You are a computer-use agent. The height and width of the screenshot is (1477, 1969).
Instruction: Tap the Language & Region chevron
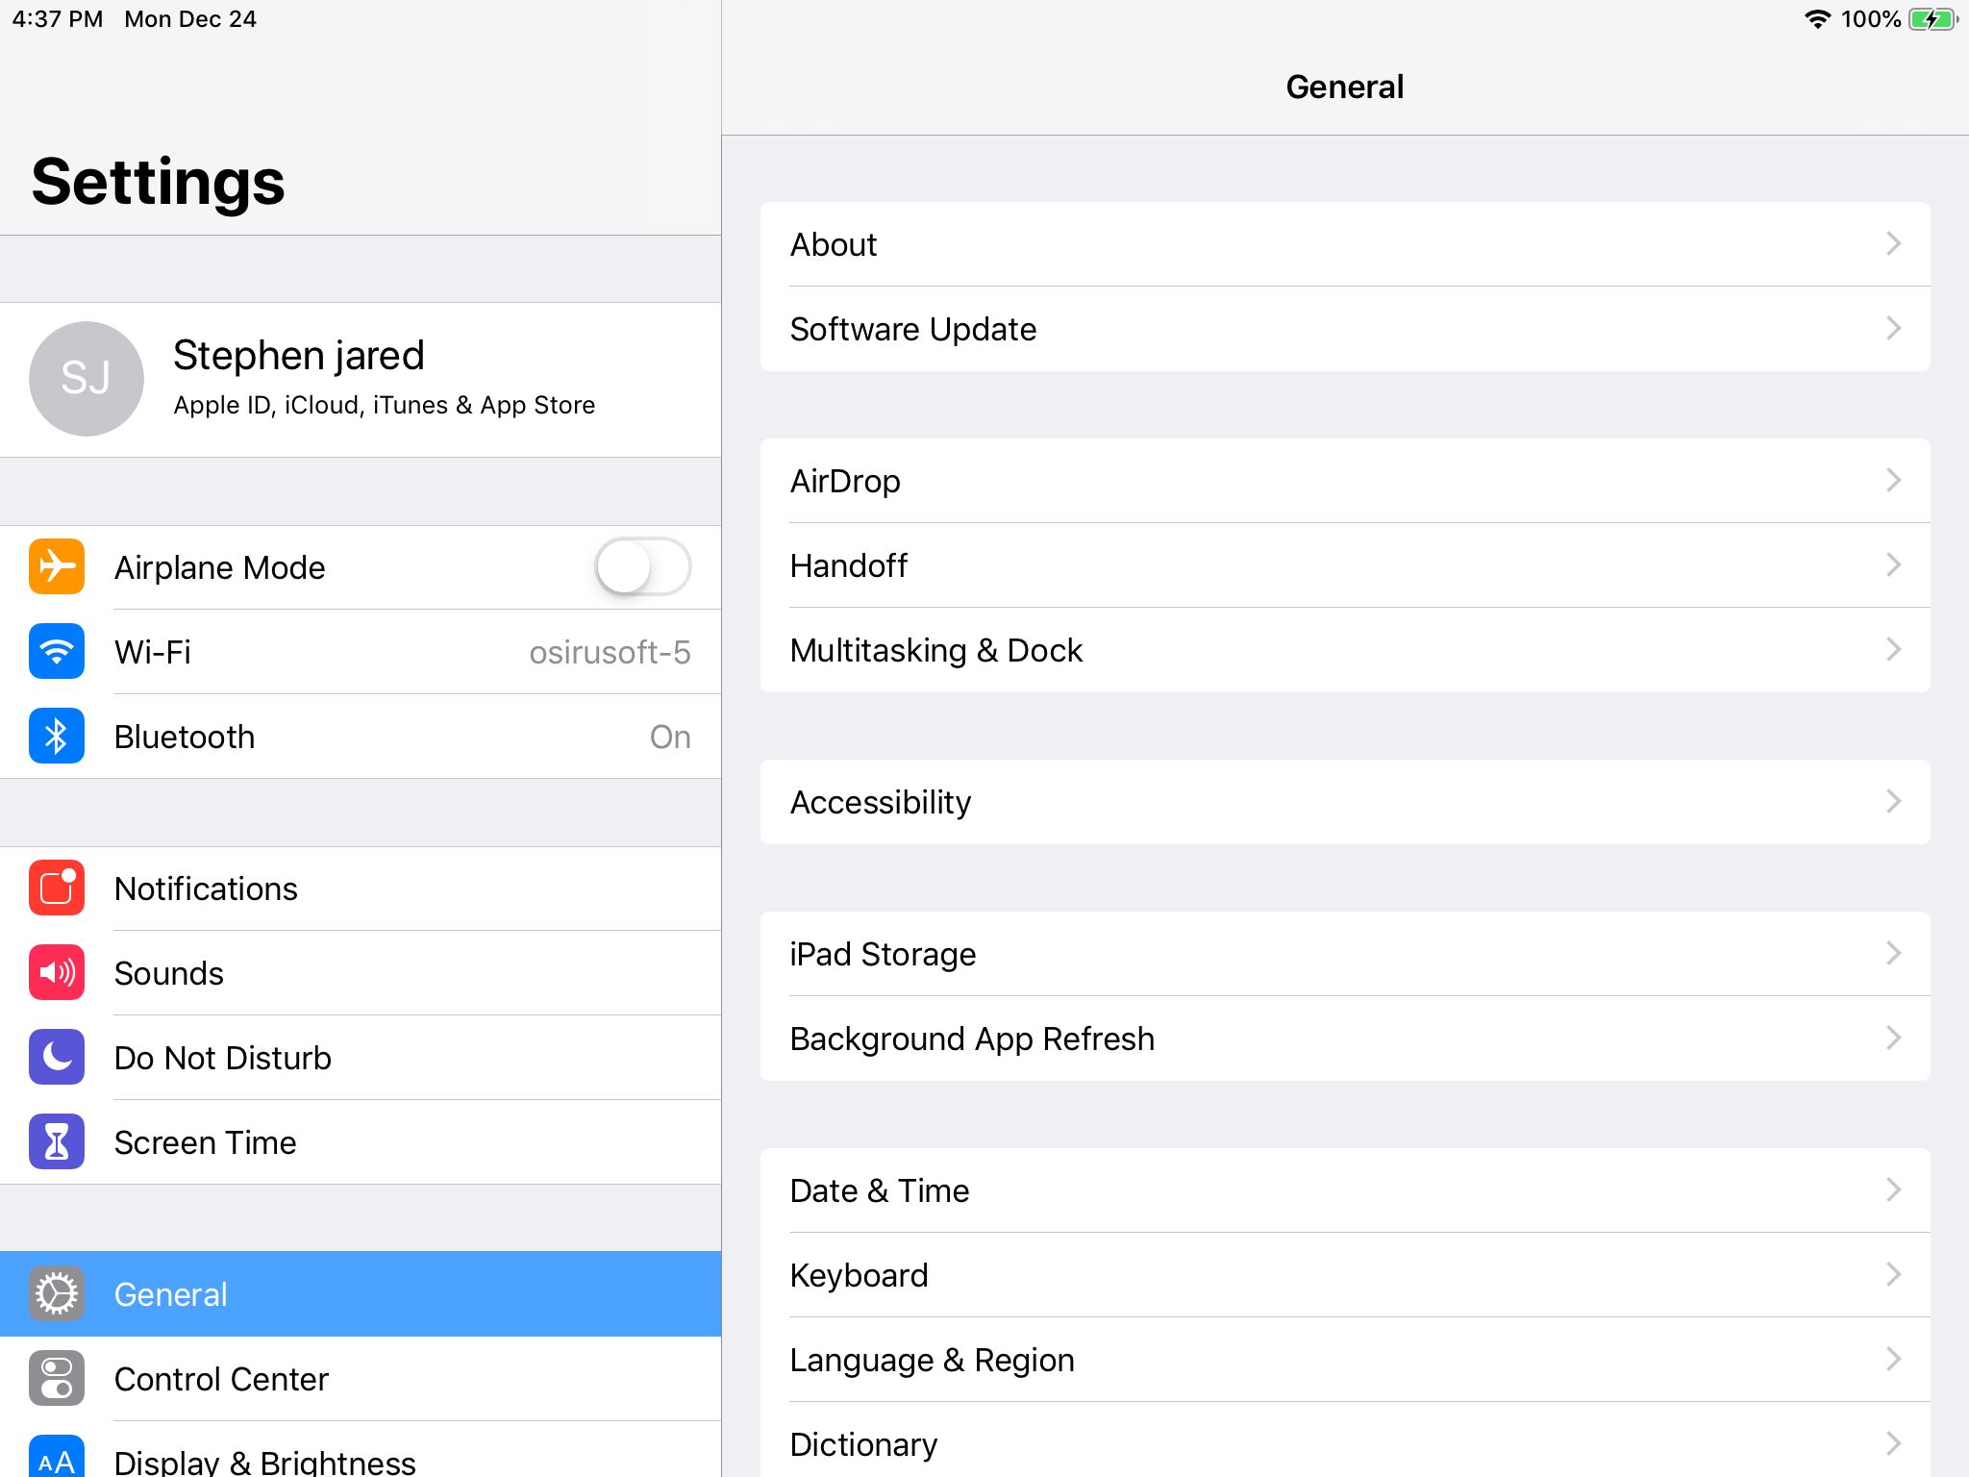coord(1893,1359)
